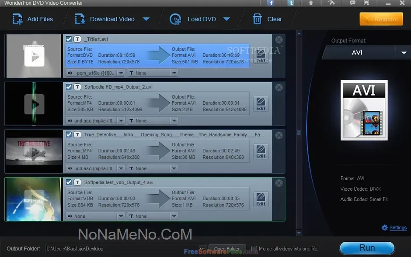Click the three-dots browse output folder icon
This screenshot has height=257, width=411.
[x=202, y=249]
